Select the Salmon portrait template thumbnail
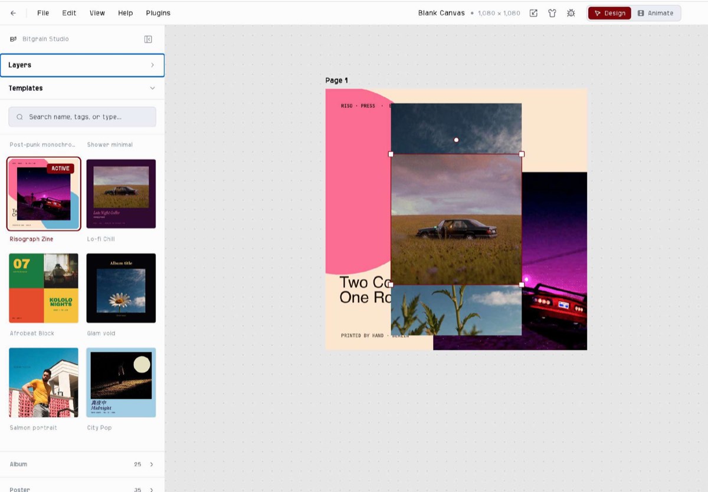 click(x=44, y=382)
